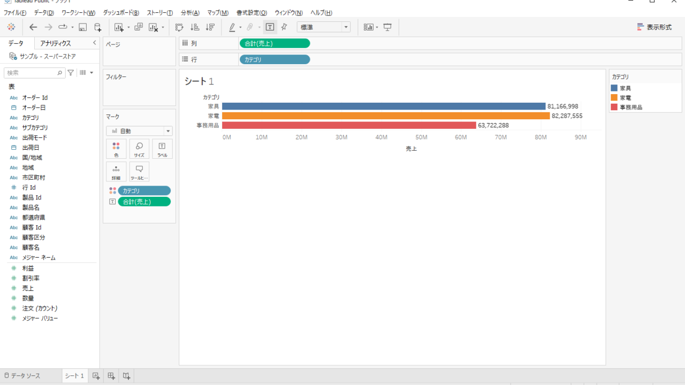Click the 色 color marks button
The width and height of the screenshot is (685, 385).
(116, 149)
